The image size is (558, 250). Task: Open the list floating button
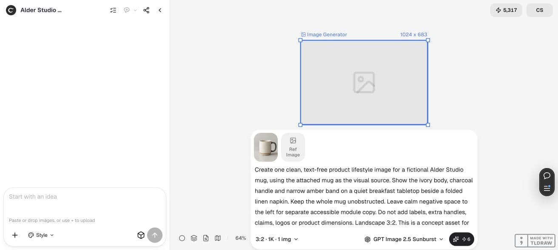pyautogui.click(x=547, y=188)
